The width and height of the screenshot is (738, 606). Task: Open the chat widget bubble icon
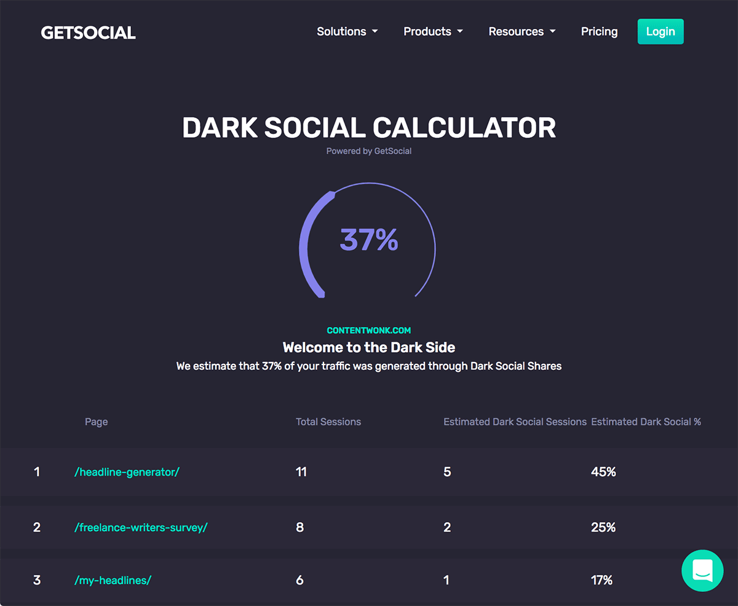(x=702, y=570)
